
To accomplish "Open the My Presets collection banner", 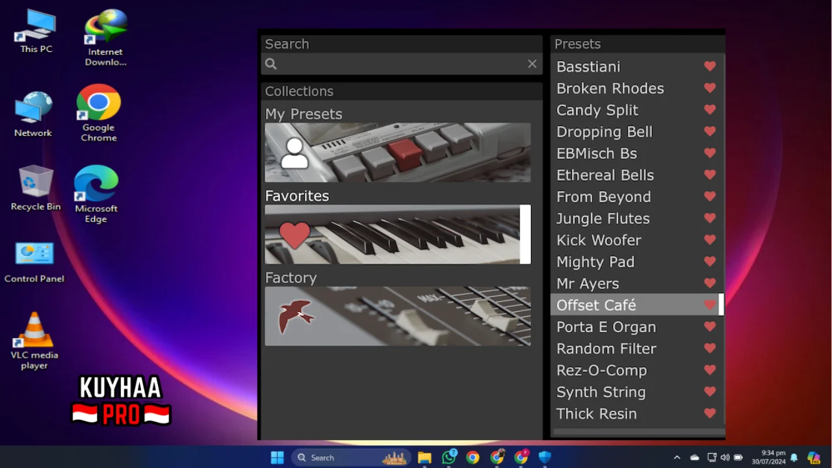I will (x=398, y=153).
